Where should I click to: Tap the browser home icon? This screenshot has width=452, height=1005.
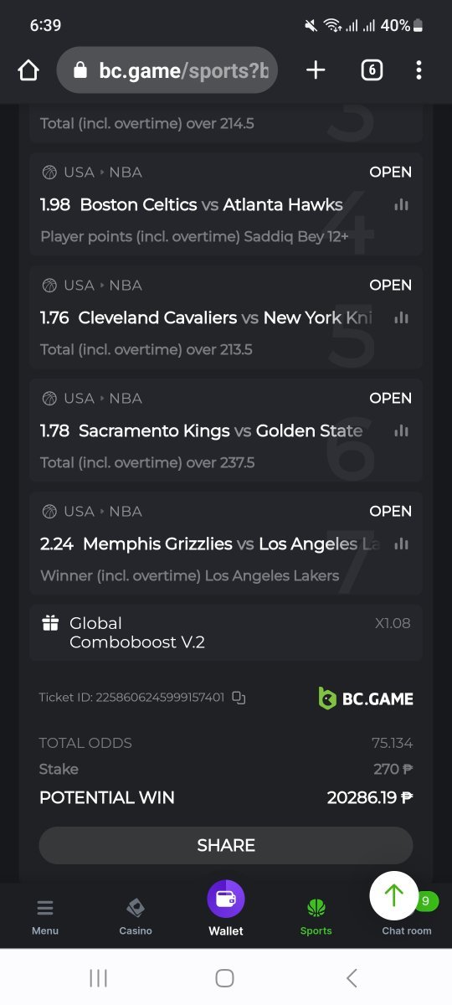28,70
